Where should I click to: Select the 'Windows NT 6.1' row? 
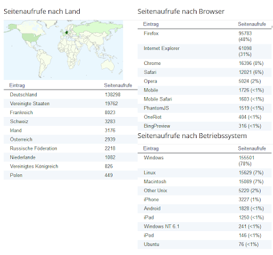click(x=205, y=226)
